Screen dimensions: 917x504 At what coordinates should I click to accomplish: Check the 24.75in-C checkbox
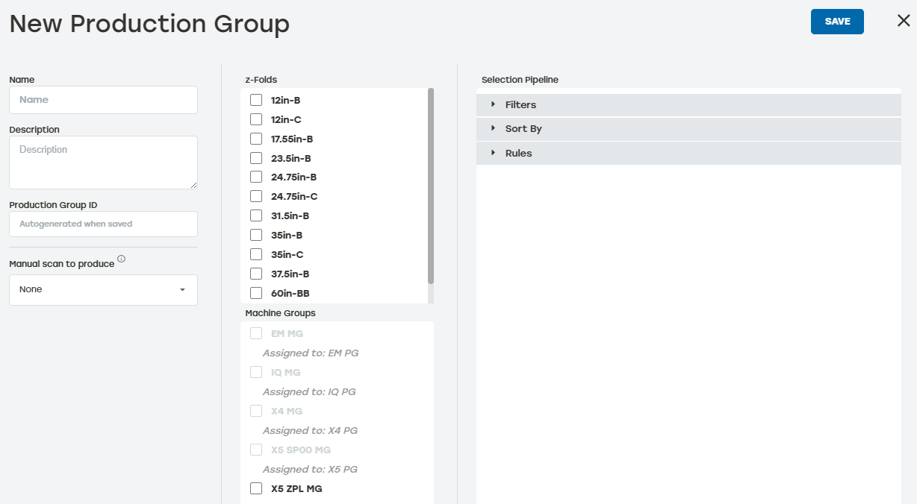pyautogui.click(x=256, y=196)
